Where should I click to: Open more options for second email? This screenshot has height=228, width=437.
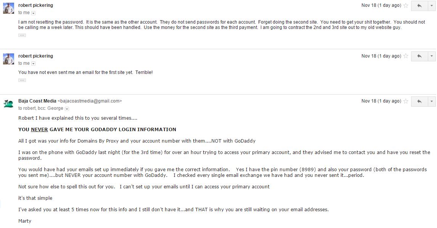432,56
